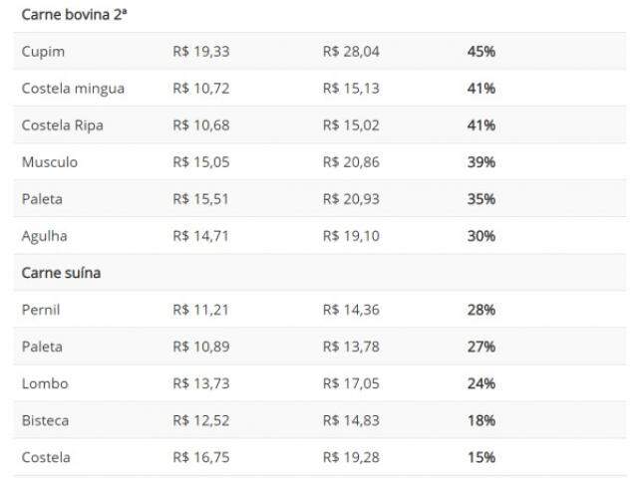This screenshot has width=638, height=478.
Task: Click the Cupim price R$ 28,04
Action: (351, 51)
